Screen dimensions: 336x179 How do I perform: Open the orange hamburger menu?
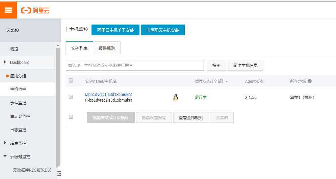pyautogui.click(x=8, y=10)
